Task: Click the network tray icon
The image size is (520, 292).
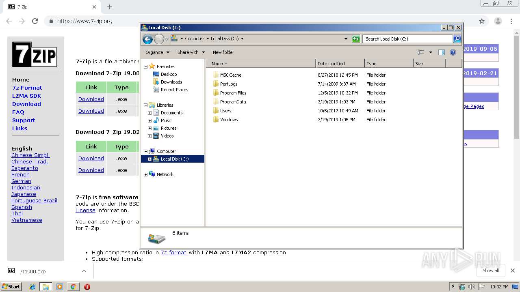Action: point(462,287)
